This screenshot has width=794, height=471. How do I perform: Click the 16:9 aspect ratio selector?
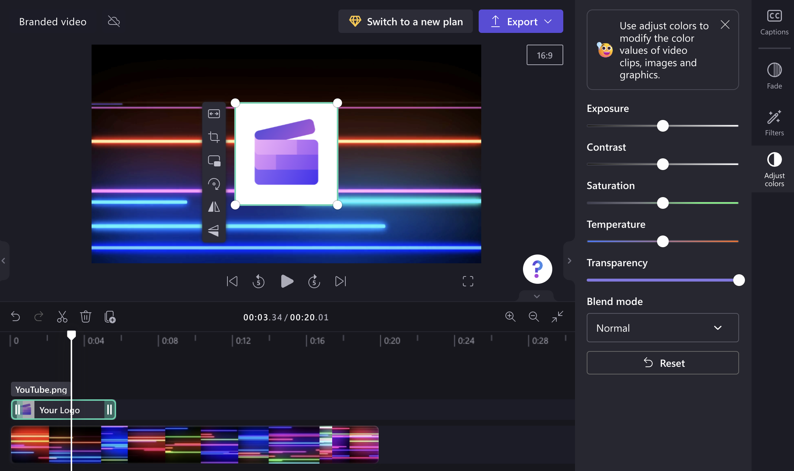(545, 55)
